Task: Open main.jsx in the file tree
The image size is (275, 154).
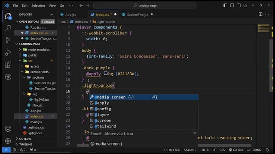Action: [x=36, y=122]
